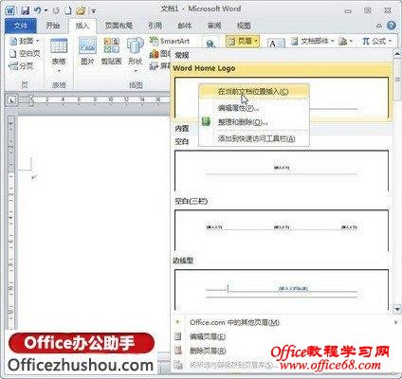Click the Redo icon in quick access toolbar
Screen dimensions: 402x379
coord(56,10)
